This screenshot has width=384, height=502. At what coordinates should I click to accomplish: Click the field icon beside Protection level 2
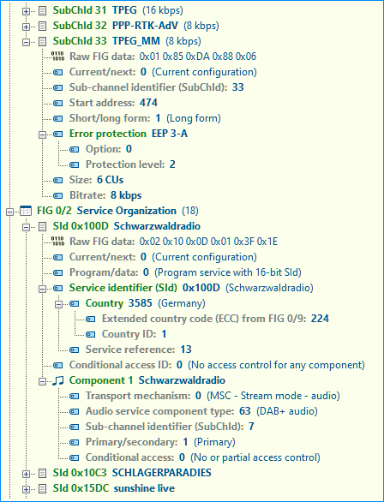coord(75,164)
